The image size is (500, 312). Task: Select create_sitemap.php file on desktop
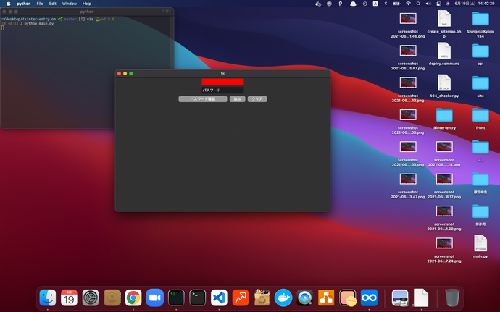tap(444, 19)
